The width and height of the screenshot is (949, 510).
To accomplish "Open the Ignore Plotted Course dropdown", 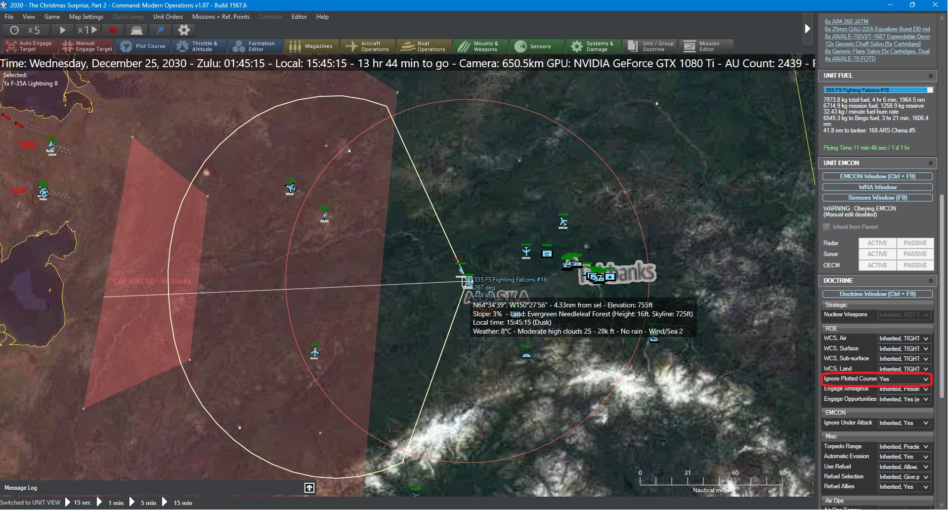I will pos(905,379).
